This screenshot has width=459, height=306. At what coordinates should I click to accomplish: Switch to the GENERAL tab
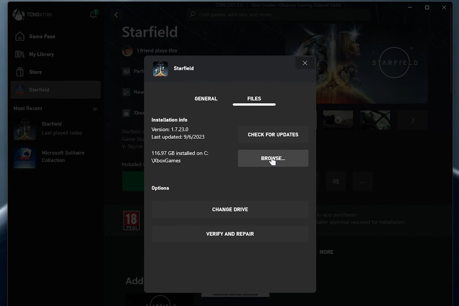tap(206, 99)
